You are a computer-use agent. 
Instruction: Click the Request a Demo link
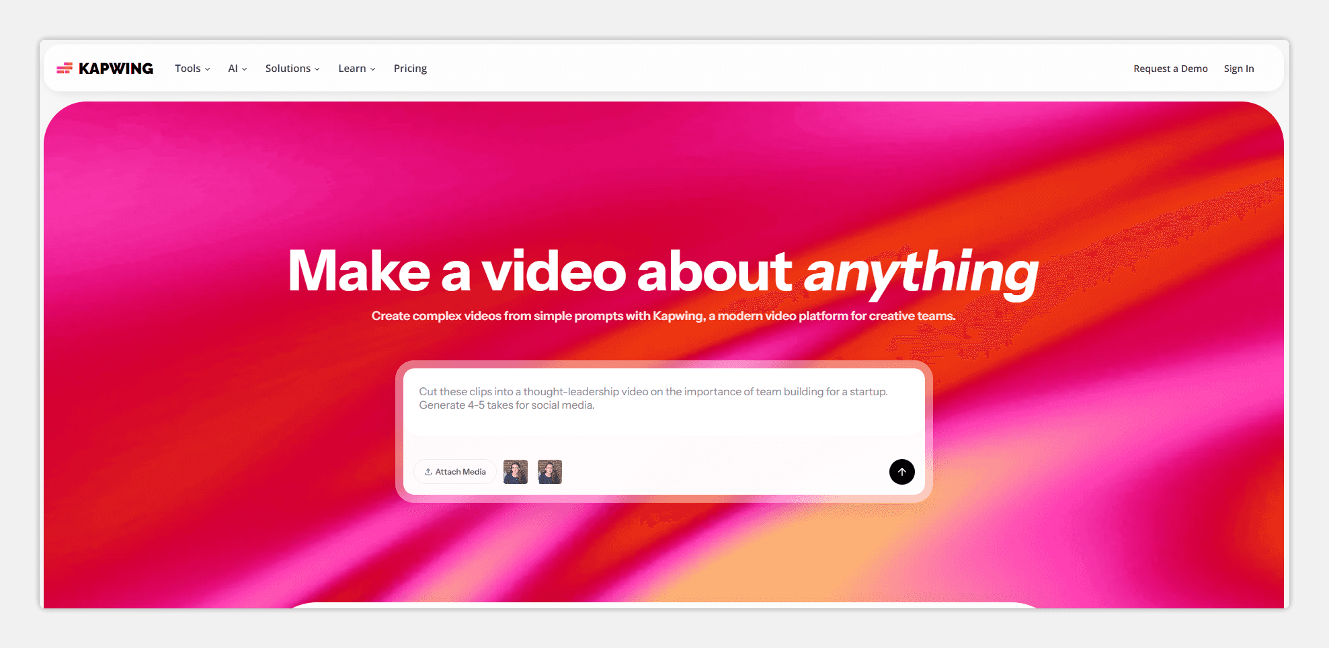click(1170, 69)
